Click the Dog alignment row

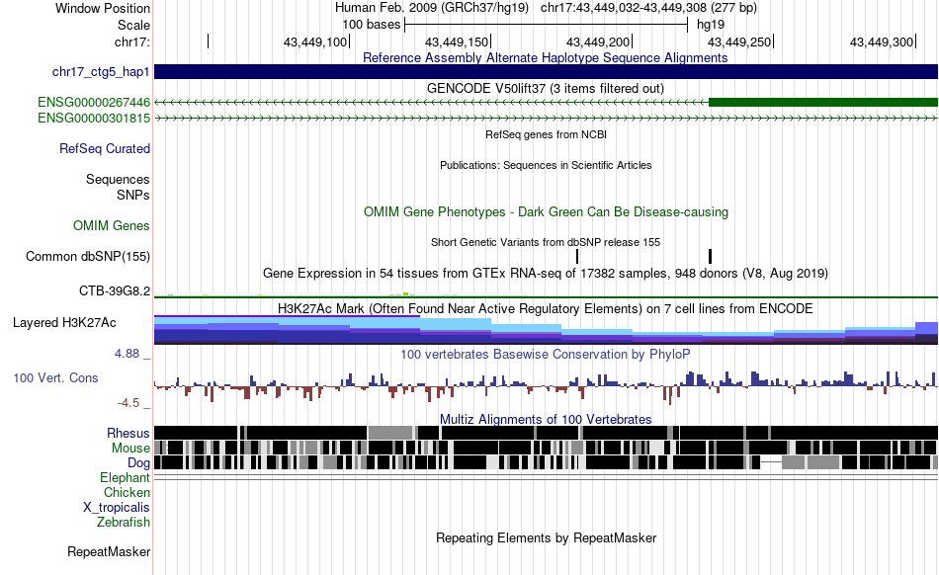[546, 462]
